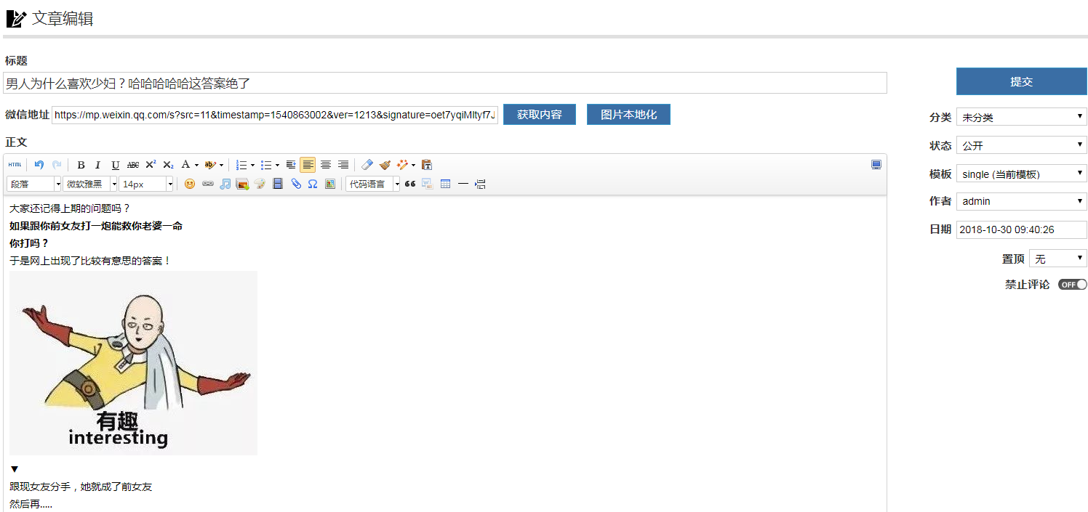Click the first-line indent icon
Viewport: 1088px width, 512px height.
291,165
